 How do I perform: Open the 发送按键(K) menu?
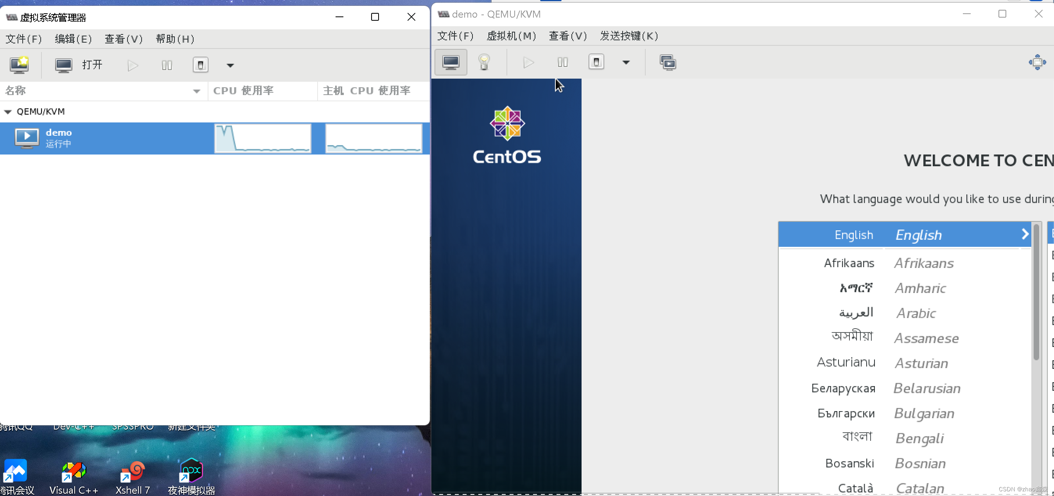pos(629,36)
